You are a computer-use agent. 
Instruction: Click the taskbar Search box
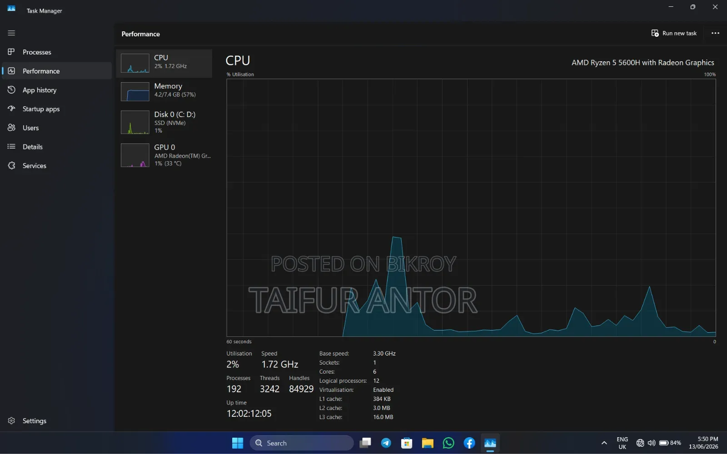(302, 443)
